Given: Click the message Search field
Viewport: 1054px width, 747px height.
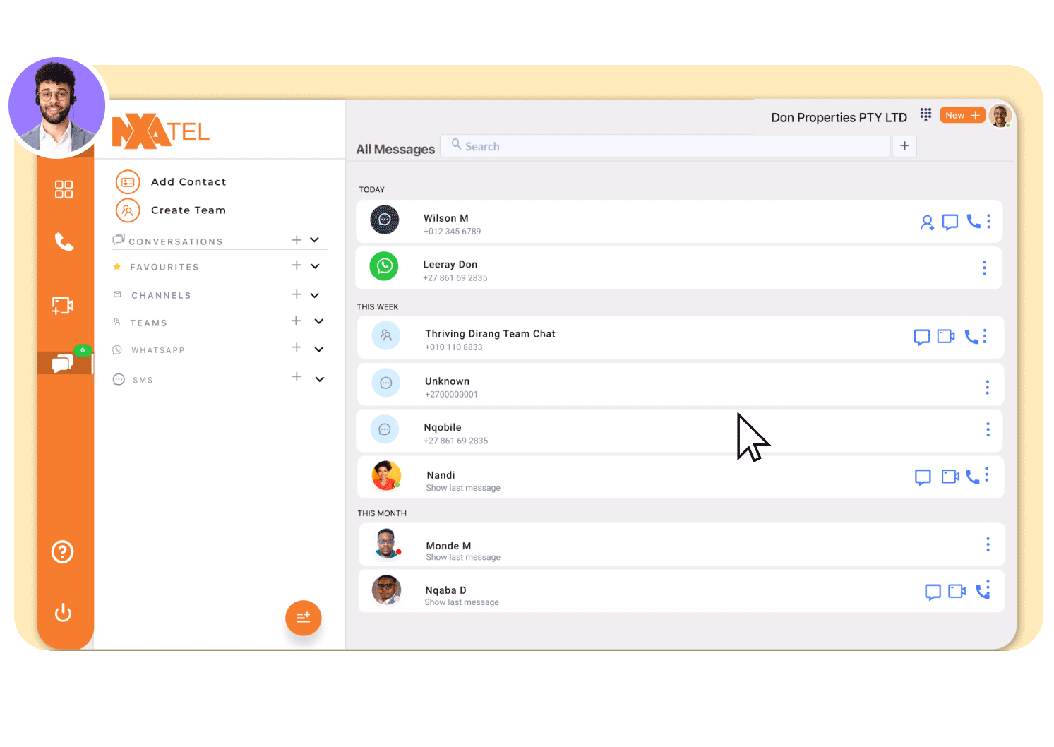Looking at the screenshot, I should [x=664, y=146].
